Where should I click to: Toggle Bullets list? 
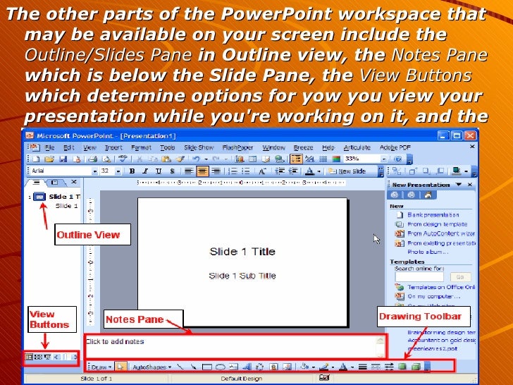click(x=246, y=171)
